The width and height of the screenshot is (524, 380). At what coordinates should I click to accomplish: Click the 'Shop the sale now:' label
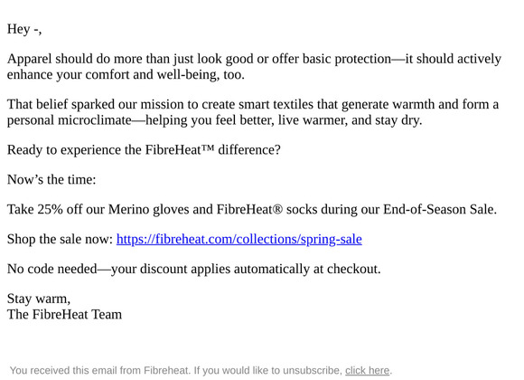pos(61,239)
